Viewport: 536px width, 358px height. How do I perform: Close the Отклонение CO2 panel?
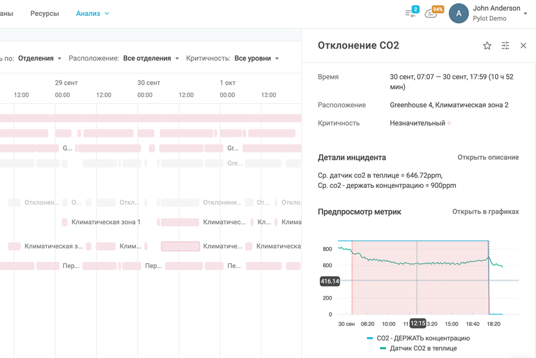pos(523,46)
